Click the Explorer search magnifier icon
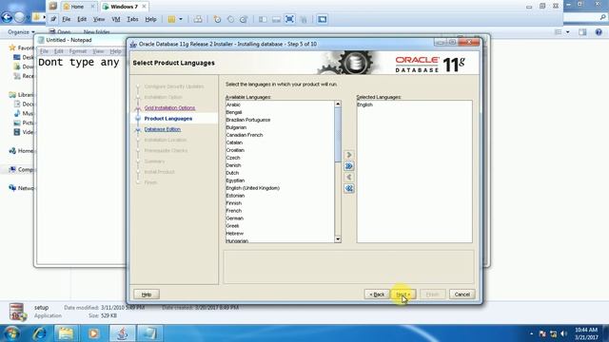The image size is (609, 342). pyautogui.click(x=602, y=17)
